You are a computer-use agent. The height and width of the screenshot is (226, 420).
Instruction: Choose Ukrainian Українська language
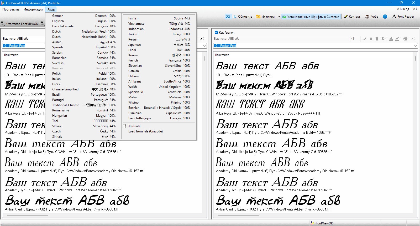tap(159, 113)
